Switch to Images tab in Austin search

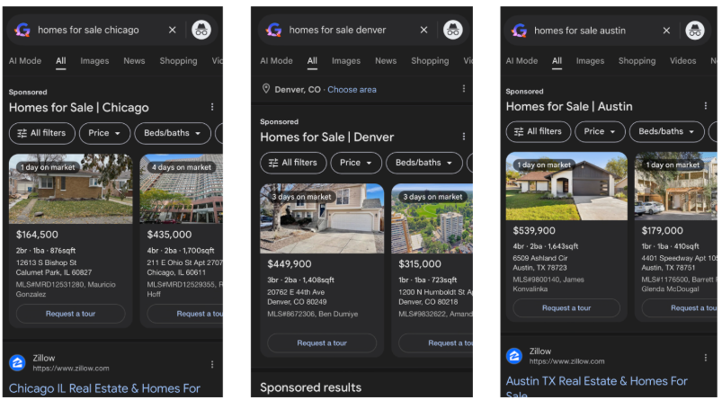pos(590,61)
